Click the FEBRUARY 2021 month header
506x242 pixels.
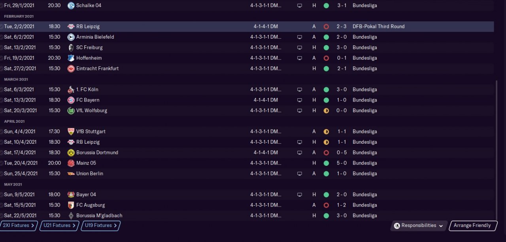pos(19,16)
